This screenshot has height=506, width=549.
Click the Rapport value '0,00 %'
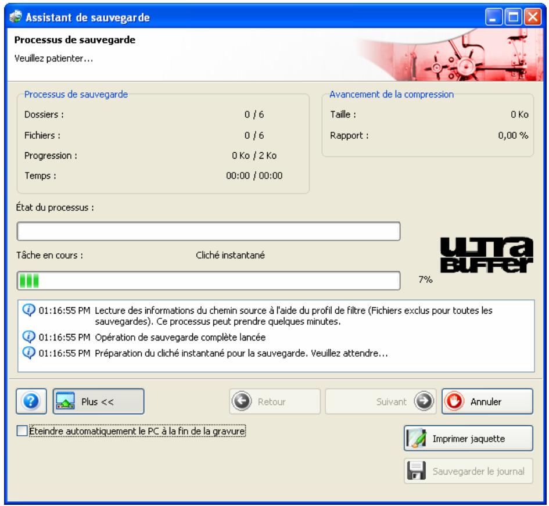coord(514,135)
